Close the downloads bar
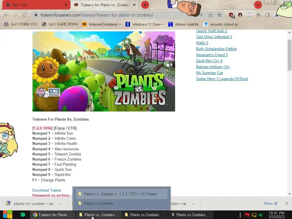292x219 pixels. (x=287, y=203)
